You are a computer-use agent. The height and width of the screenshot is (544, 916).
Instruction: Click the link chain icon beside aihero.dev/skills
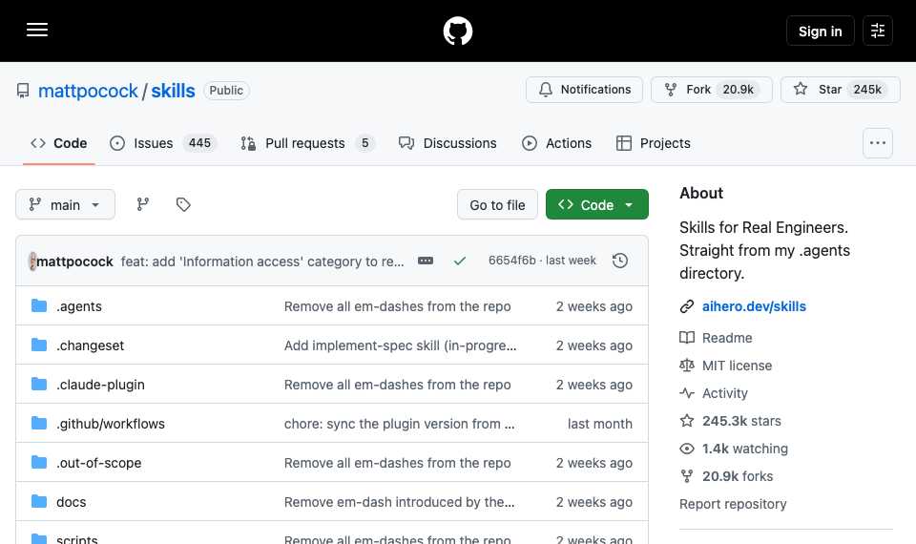pos(687,306)
